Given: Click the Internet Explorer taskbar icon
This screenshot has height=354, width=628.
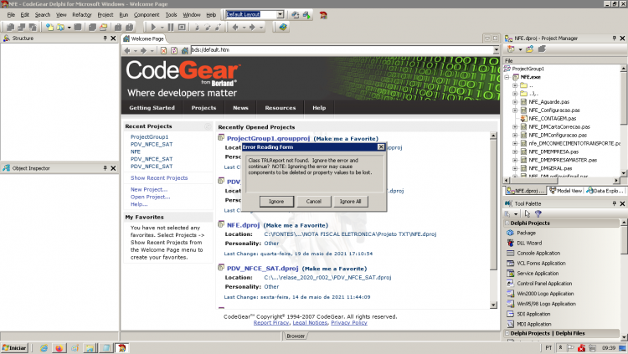Looking at the screenshot, I should tap(44, 348).
